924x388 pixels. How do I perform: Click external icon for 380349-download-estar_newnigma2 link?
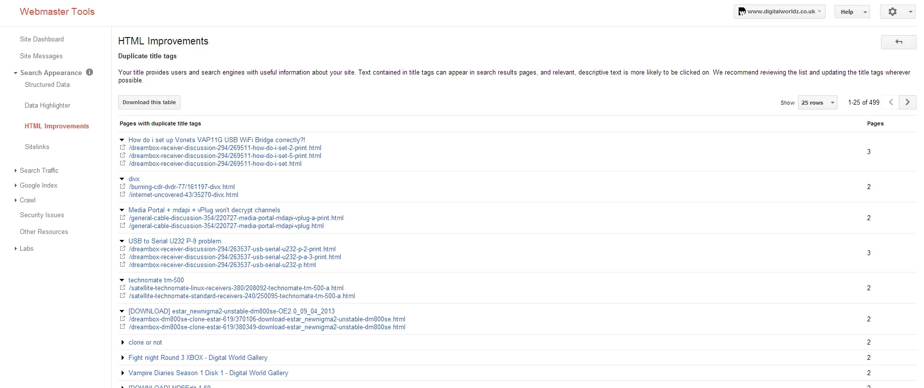pyautogui.click(x=123, y=327)
